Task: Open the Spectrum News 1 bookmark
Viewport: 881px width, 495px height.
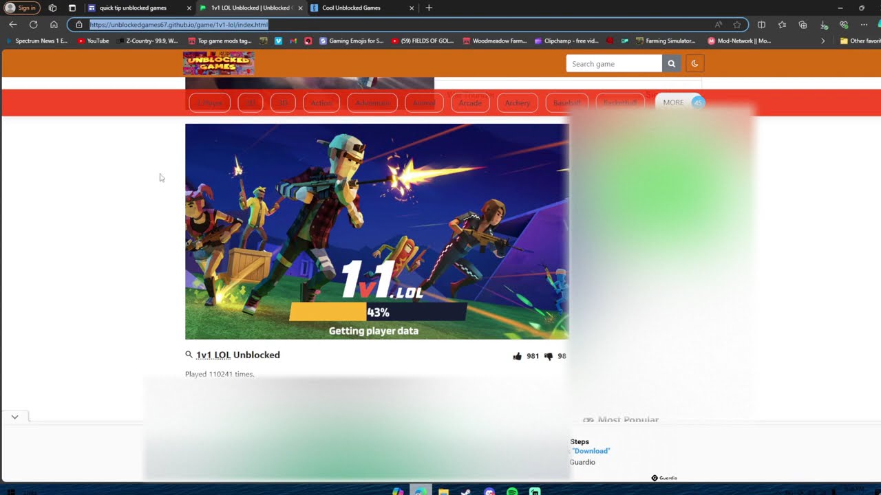Action: coord(37,41)
